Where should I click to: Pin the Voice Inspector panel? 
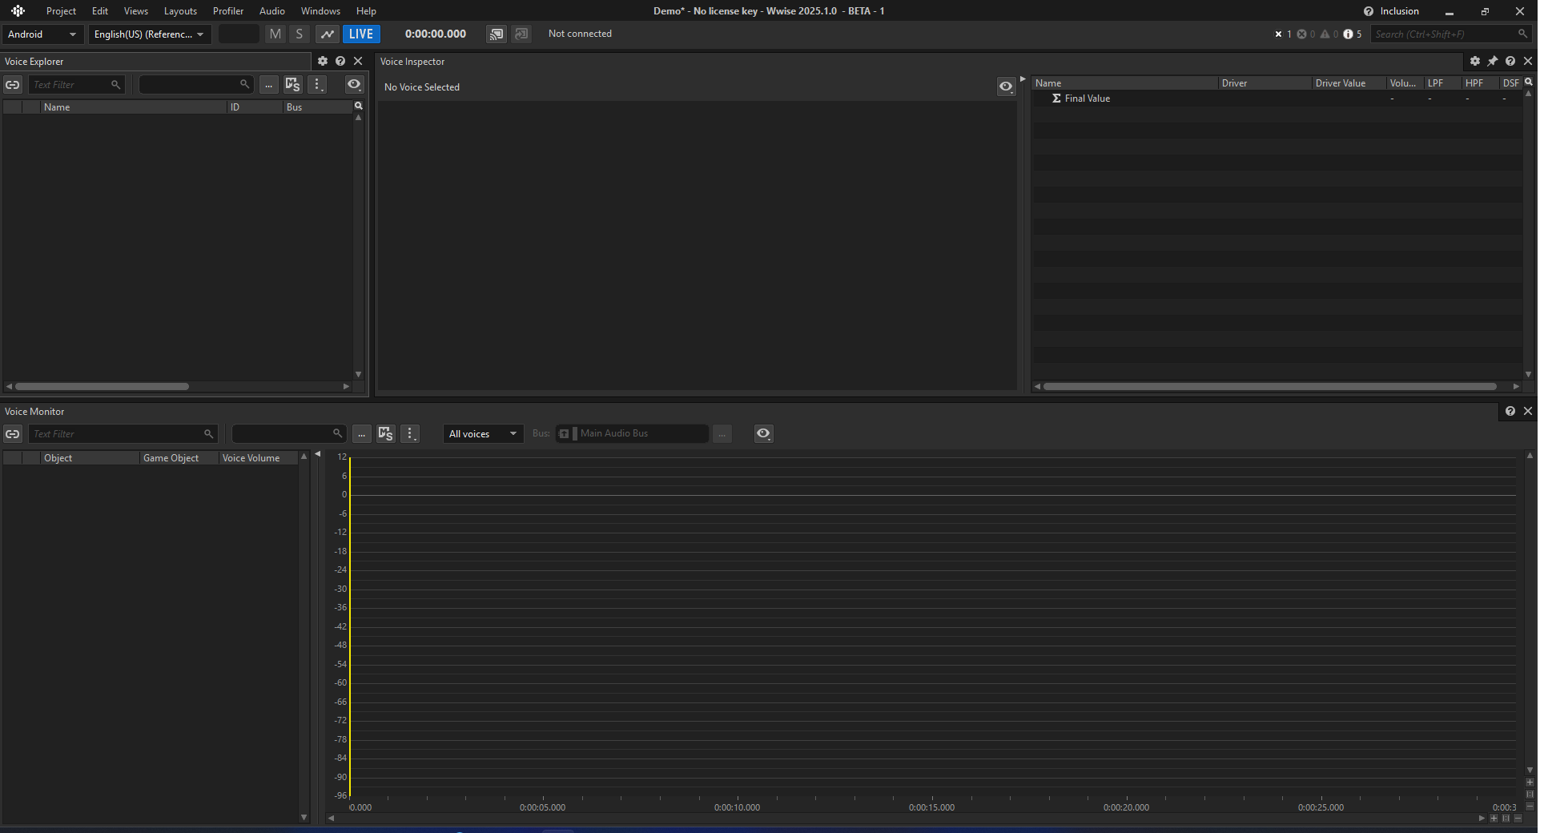(1493, 61)
